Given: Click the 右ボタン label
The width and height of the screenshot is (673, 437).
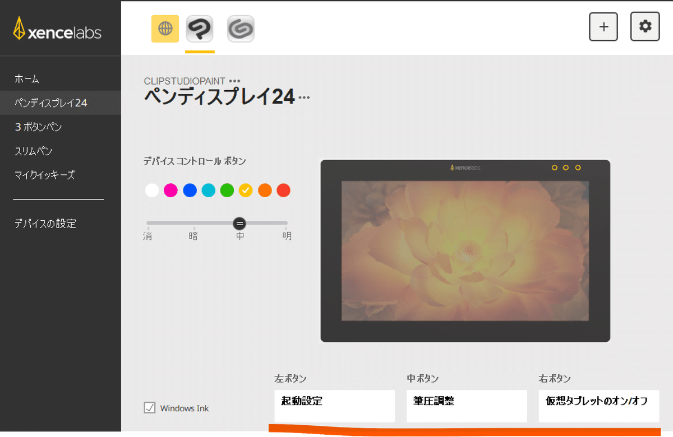Looking at the screenshot, I should tap(555, 379).
